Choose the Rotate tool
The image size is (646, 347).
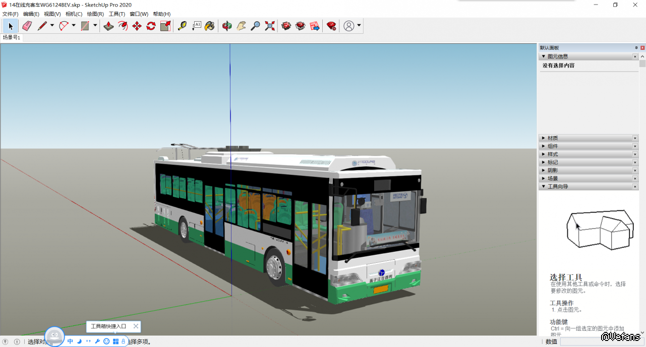pyautogui.click(x=151, y=26)
